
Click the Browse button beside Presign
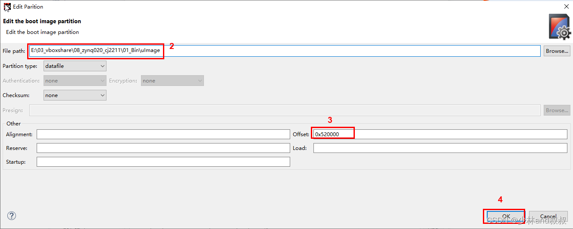[x=557, y=110]
